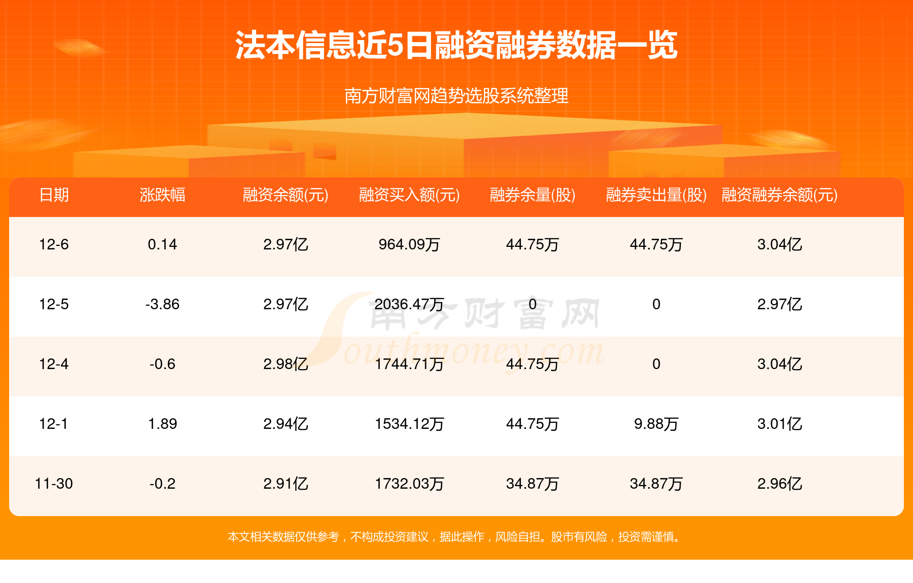Click the 融资买入额(元) column header
The image size is (913, 583).
pos(409,195)
